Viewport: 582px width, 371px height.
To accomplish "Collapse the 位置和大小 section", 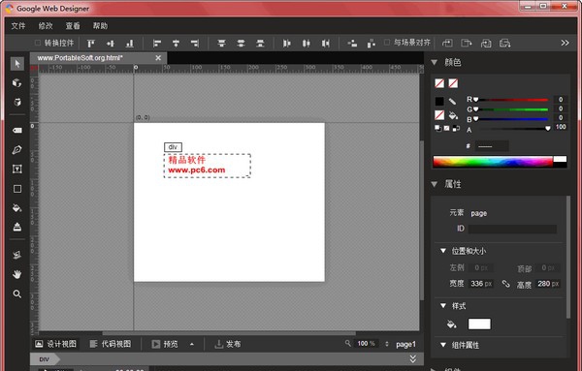I will [x=443, y=251].
